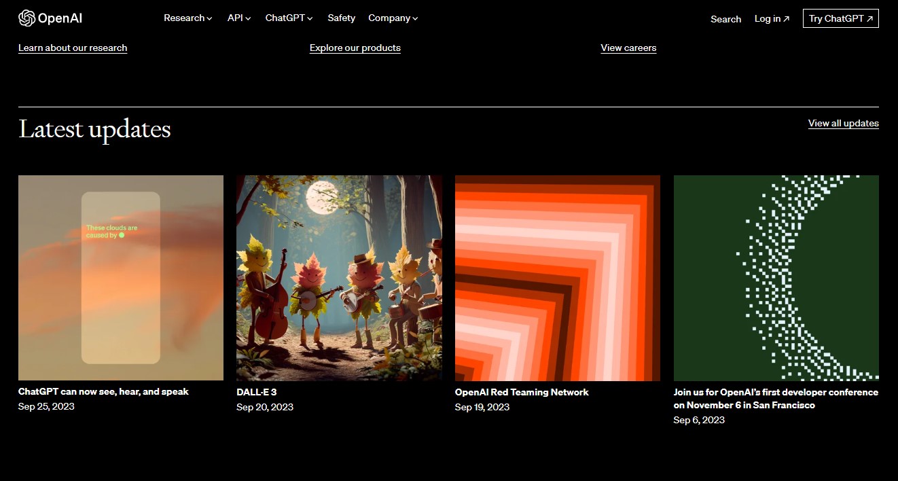Viewport: 898px width, 481px height.
Task: Click the Log in link
Action: click(772, 19)
